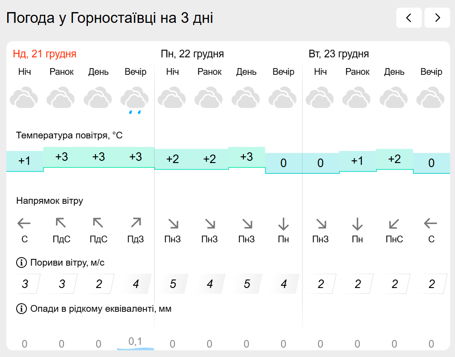The height and width of the screenshot is (357, 455).
Task: Click the previous arrow button
Action: [x=408, y=18]
